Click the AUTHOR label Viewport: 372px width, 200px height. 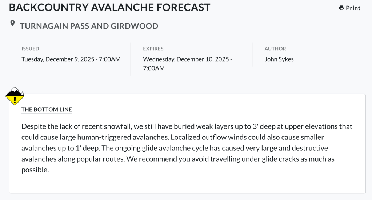[x=275, y=49]
